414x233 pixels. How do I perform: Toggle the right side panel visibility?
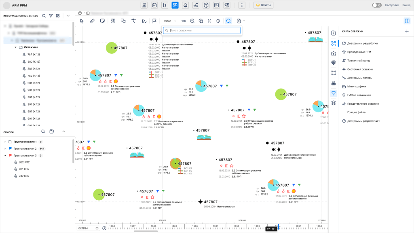pos(407,21)
